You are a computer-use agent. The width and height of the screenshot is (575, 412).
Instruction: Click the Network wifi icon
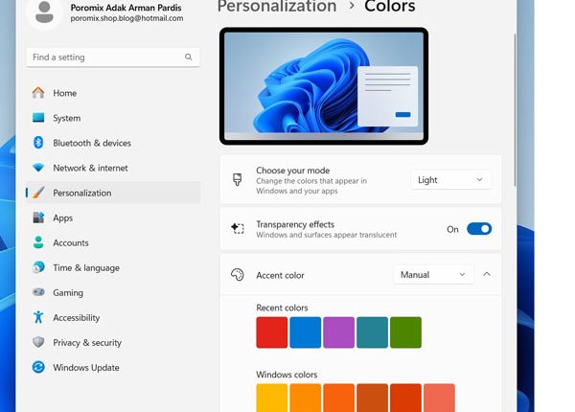pos(38,168)
